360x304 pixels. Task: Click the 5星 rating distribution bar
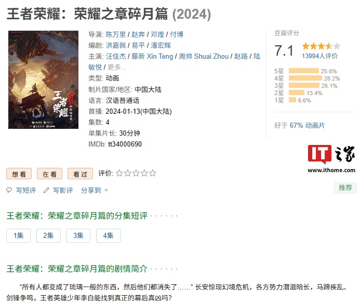point(304,71)
